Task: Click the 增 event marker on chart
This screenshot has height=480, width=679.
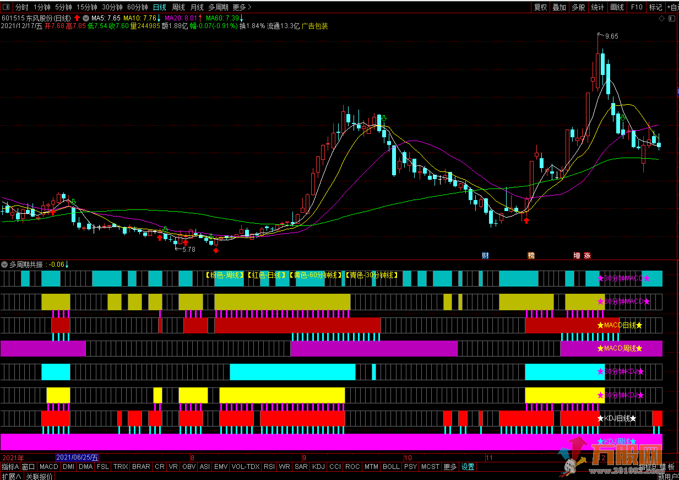Action: (577, 255)
